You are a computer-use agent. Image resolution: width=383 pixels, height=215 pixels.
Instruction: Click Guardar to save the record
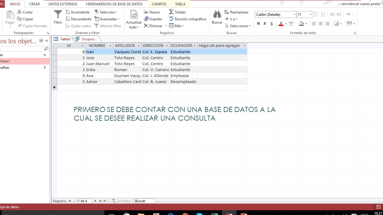(x=153, y=19)
